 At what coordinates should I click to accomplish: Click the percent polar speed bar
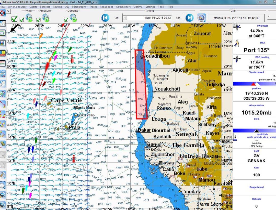pyautogui.click(x=254, y=84)
